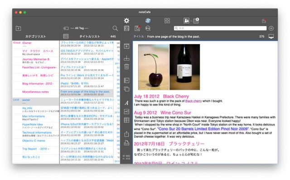The height and width of the screenshot is (180, 290).
Task: Select the Journey Memorise-9 category
Action: (x=36, y=61)
